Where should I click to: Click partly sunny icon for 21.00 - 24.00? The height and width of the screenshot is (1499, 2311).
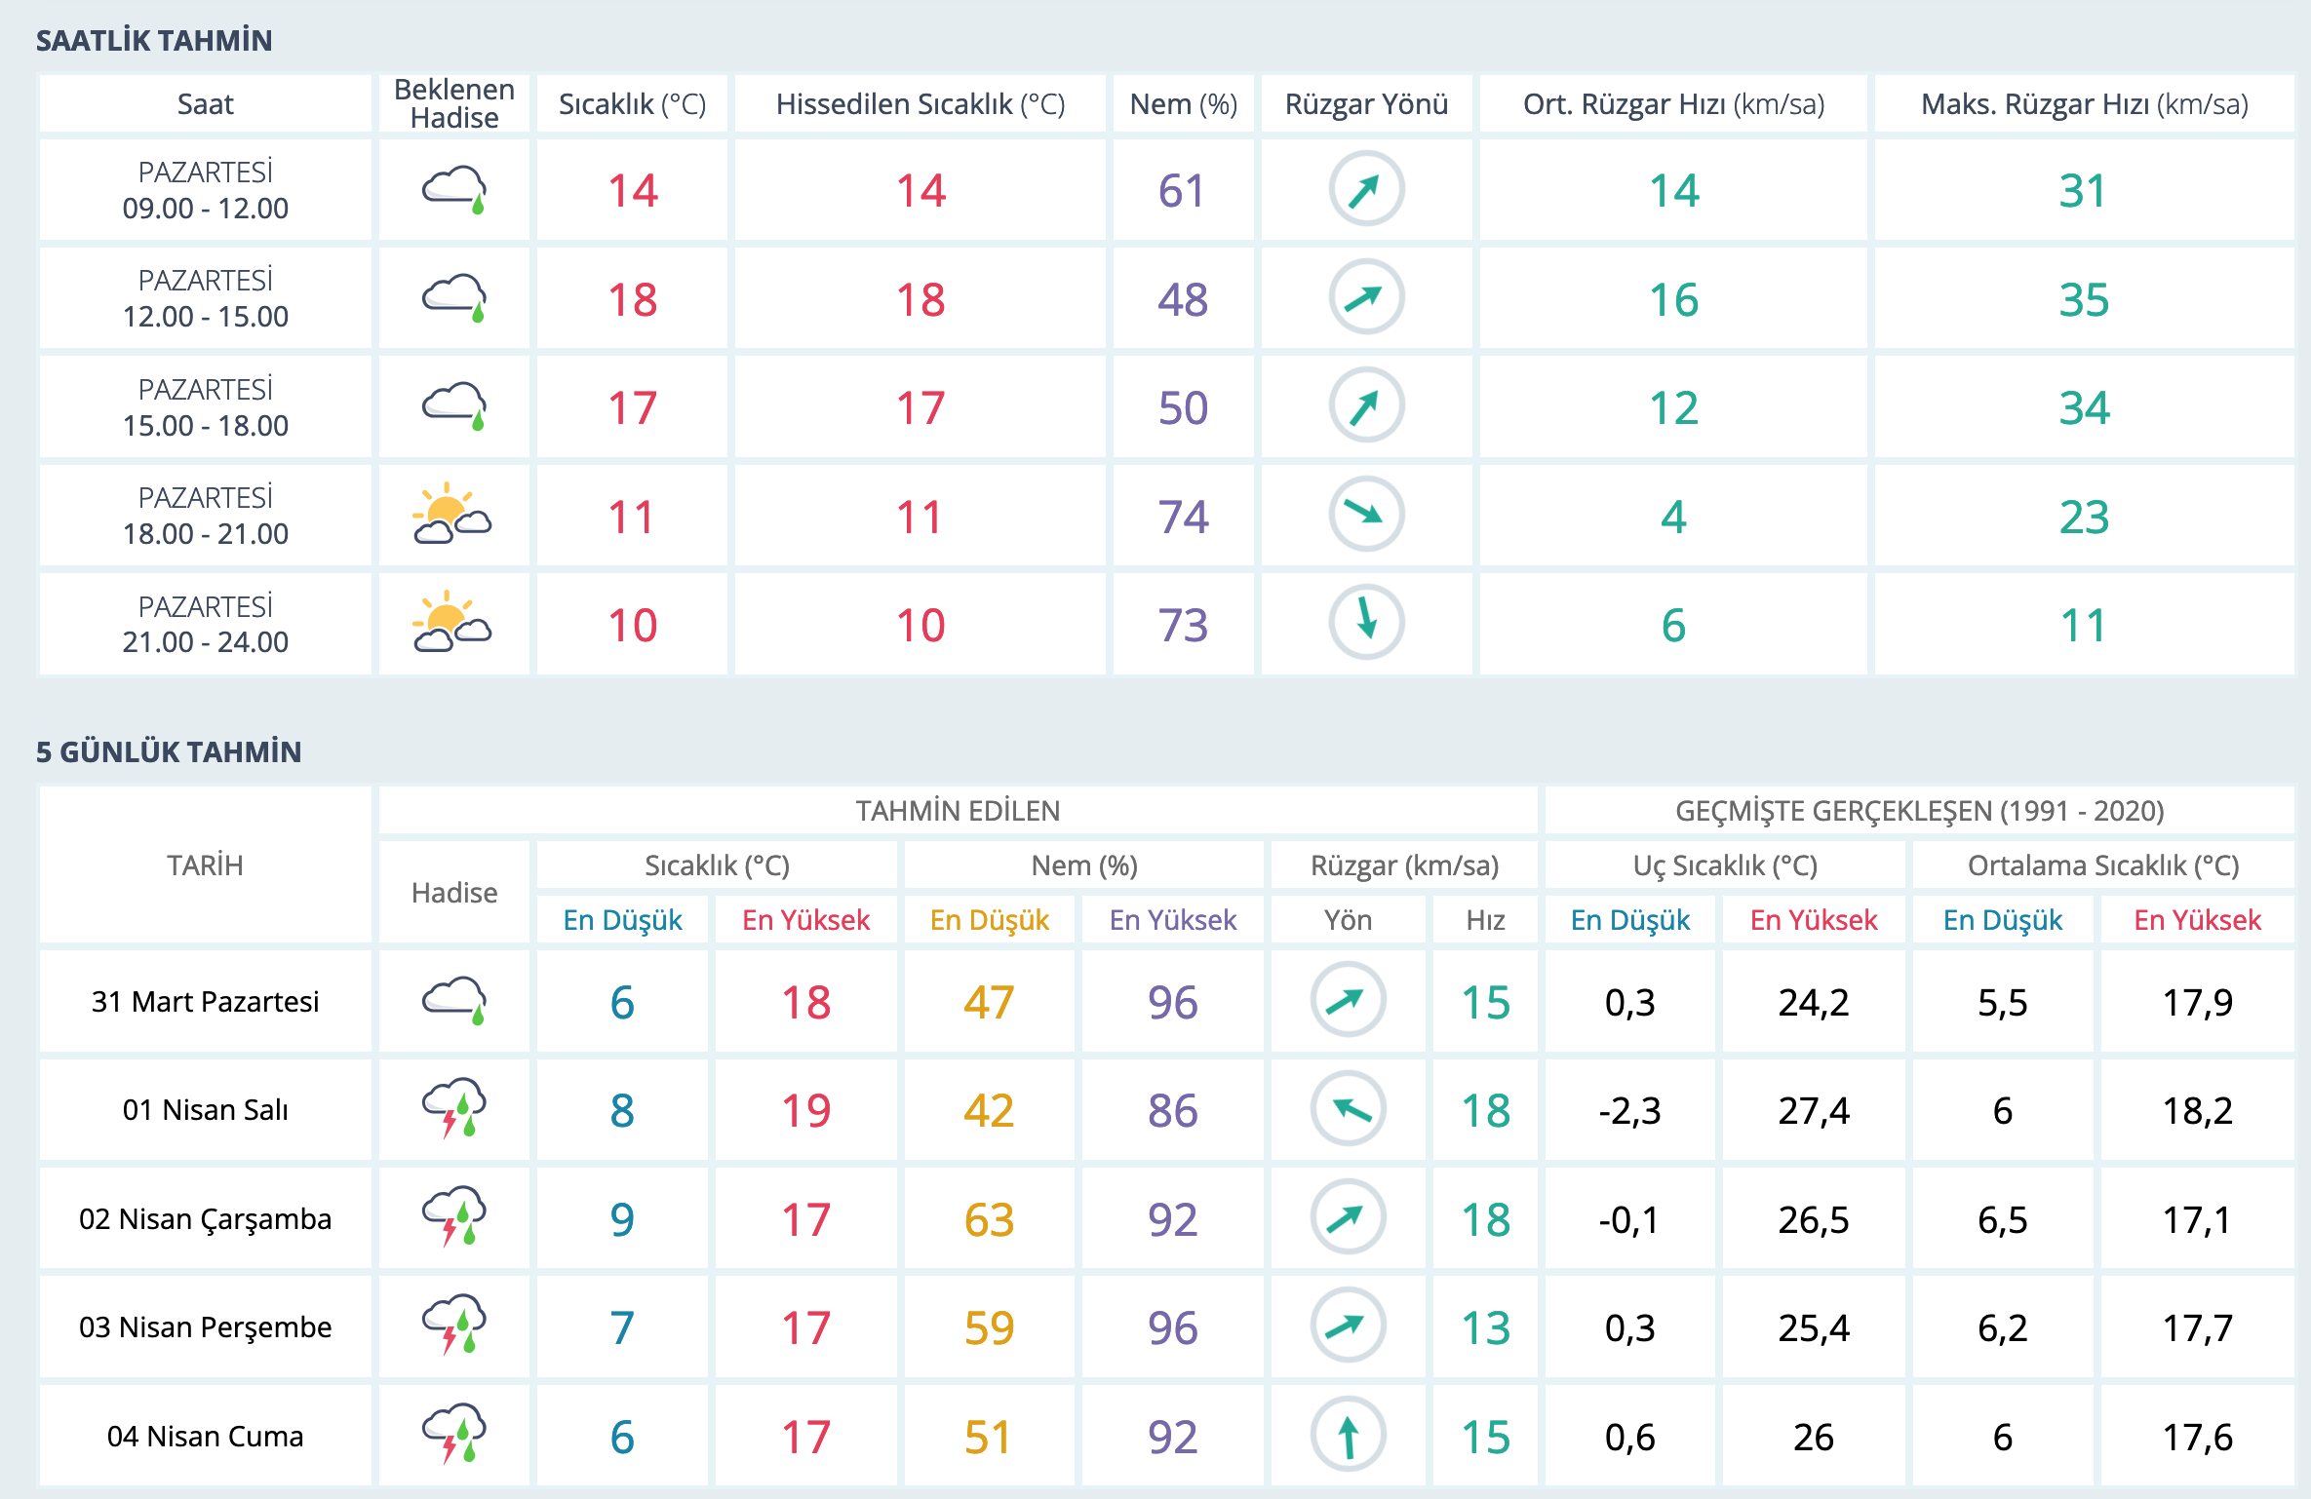[x=452, y=623]
